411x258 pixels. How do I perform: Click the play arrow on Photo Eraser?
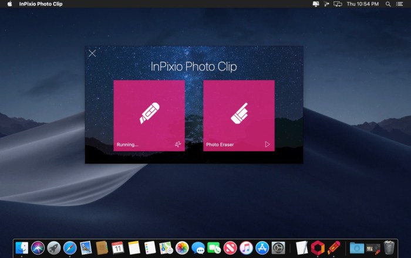[x=267, y=144]
